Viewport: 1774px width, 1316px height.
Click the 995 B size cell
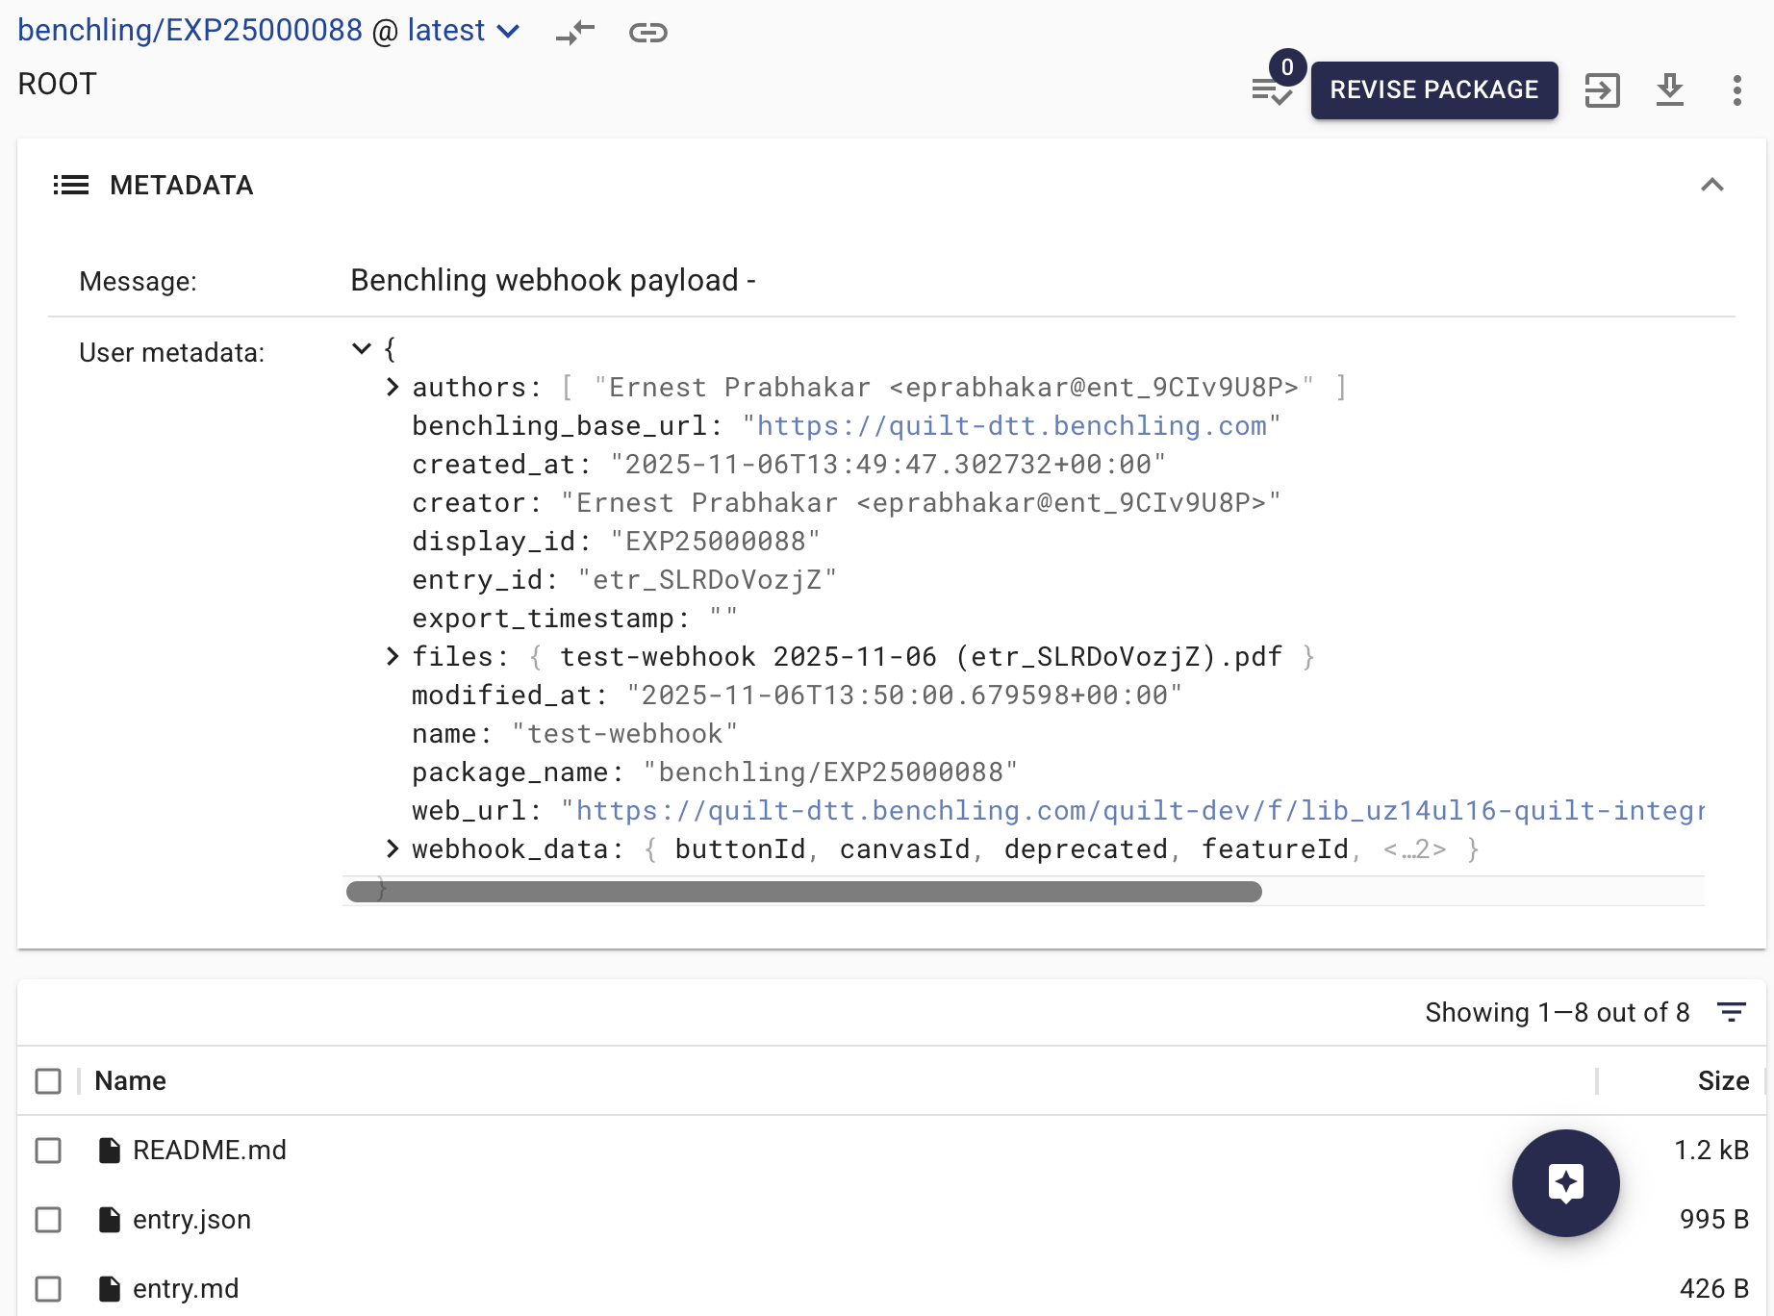click(1714, 1220)
